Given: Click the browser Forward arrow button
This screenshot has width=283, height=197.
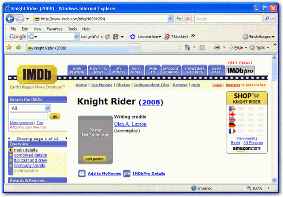Looking at the screenshot, I should tap(19, 19).
